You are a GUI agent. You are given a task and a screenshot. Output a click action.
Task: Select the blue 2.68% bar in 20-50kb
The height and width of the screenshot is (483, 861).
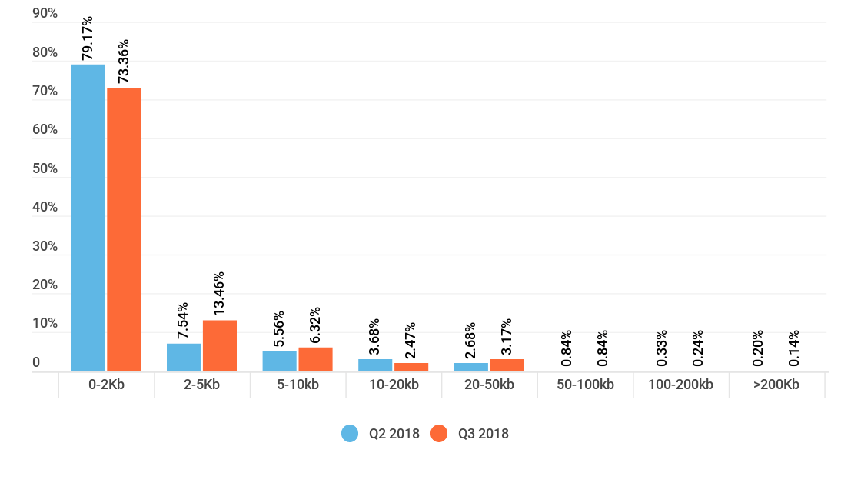pyautogui.click(x=471, y=367)
